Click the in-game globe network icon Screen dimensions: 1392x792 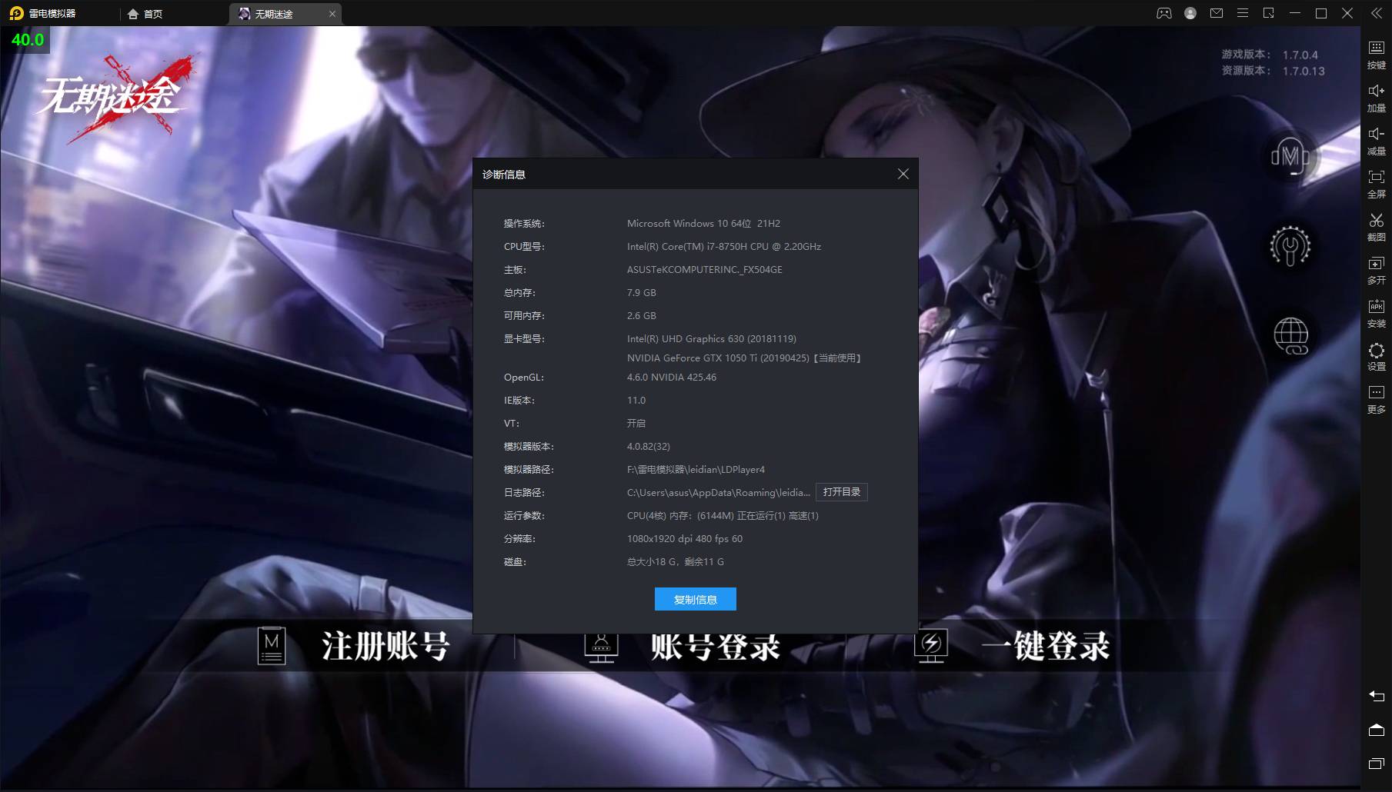coord(1290,336)
